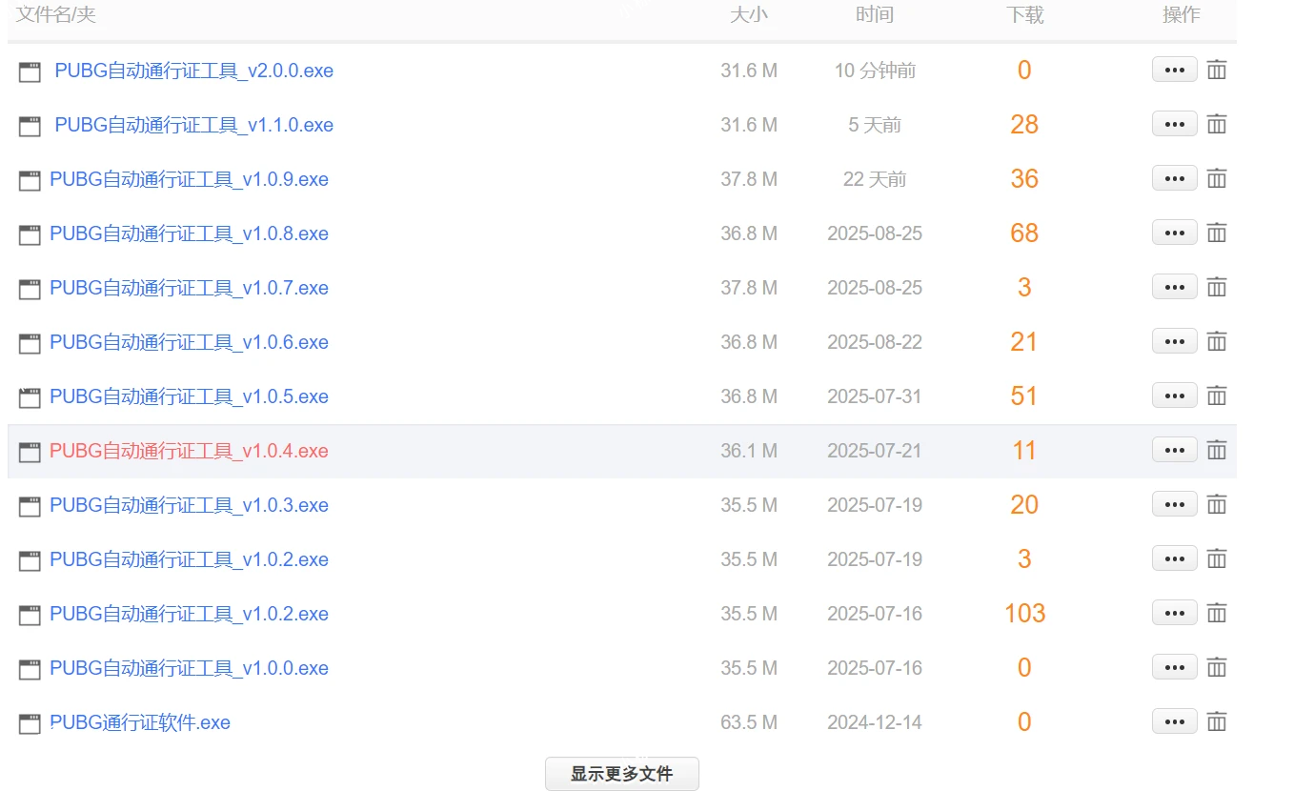Open the options menu for PUBG通行证软件.exe
The image size is (1314, 791).
(1174, 721)
